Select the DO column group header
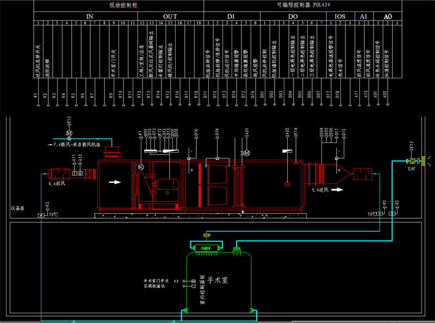This screenshot has height=323, width=435. pyautogui.click(x=293, y=16)
